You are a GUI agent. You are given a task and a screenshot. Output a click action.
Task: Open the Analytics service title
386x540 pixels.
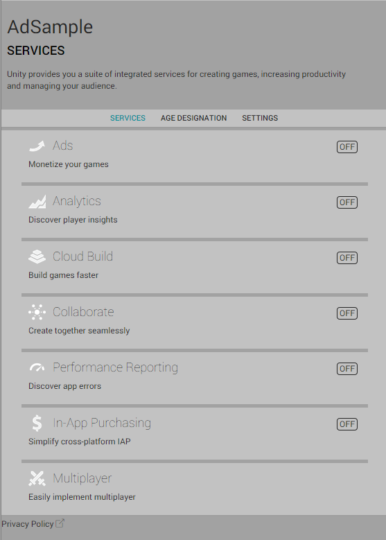coord(77,202)
